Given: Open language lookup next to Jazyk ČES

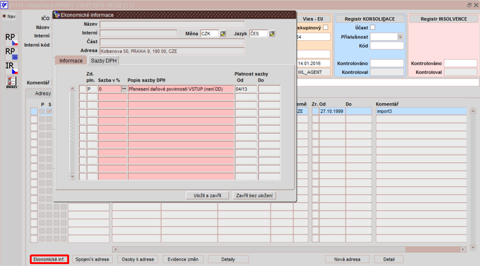Looking at the screenshot, I should coord(272,33).
